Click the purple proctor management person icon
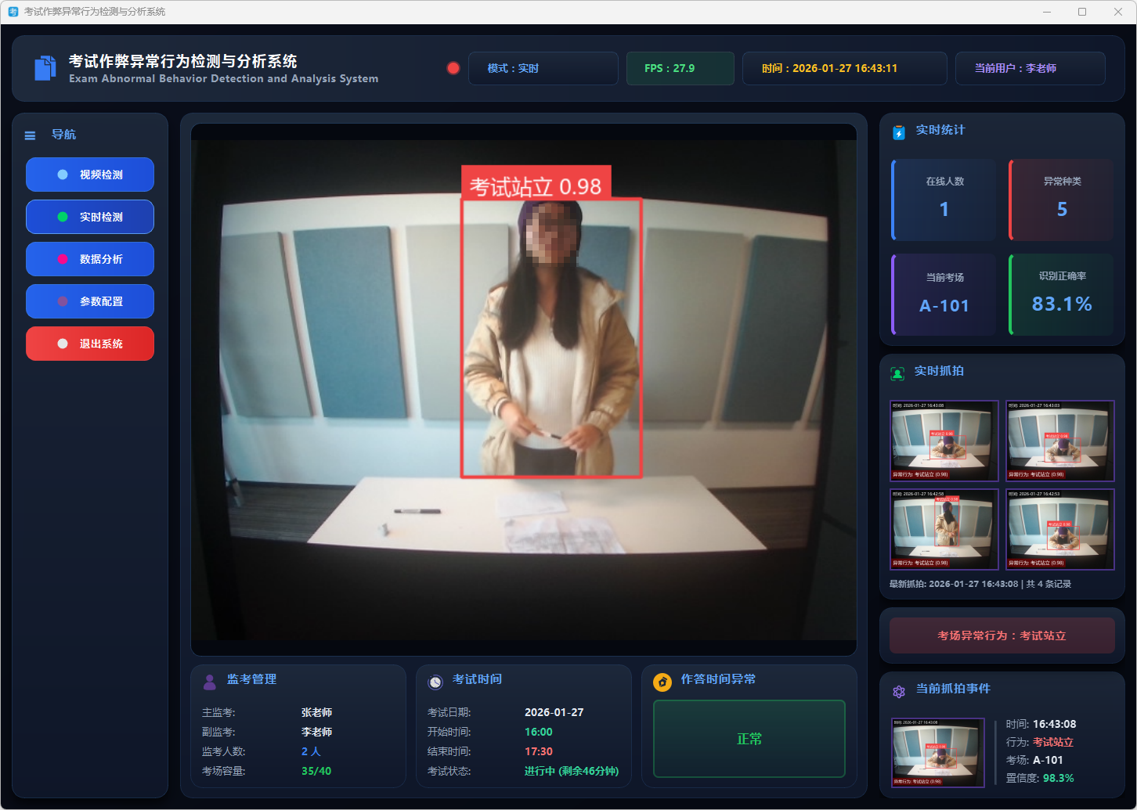The width and height of the screenshot is (1137, 810). [x=210, y=682]
